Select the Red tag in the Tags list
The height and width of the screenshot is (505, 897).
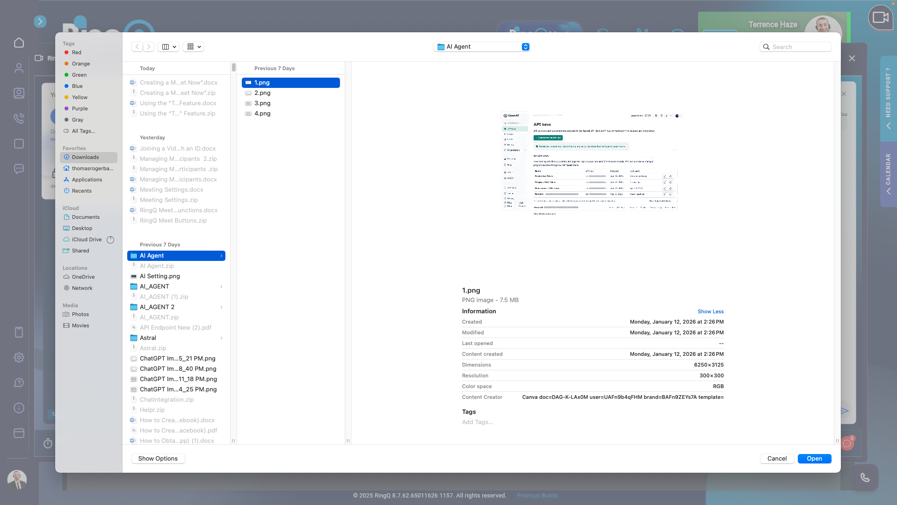click(x=76, y=52)
